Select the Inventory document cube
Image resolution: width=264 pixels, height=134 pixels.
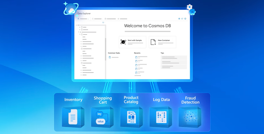[73, 117]
